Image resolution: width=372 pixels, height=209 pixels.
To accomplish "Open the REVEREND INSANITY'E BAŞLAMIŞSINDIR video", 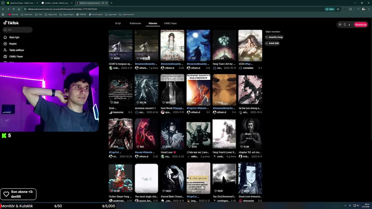I will [198, 90].
